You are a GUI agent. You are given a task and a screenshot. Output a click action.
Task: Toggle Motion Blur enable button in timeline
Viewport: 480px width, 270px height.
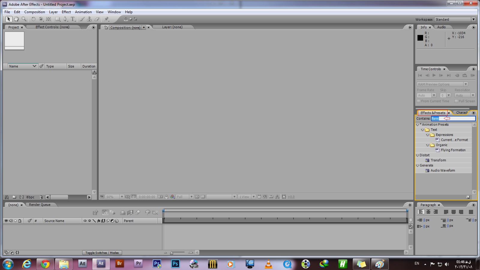[138, 212]
